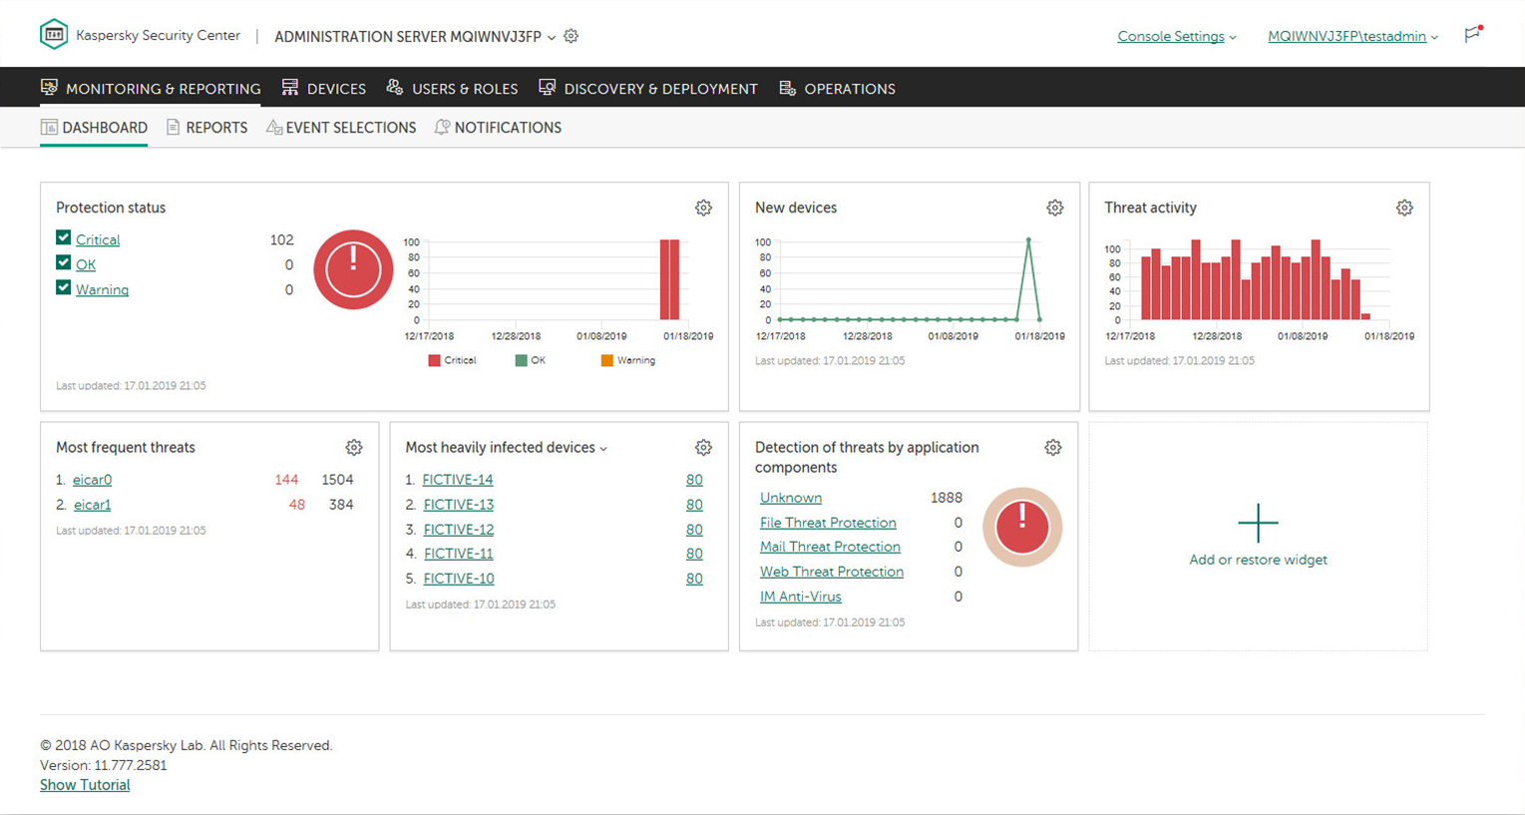Select the Dashboard tab
Viewport: 1525px width, 815px height.
click(94, 128)
